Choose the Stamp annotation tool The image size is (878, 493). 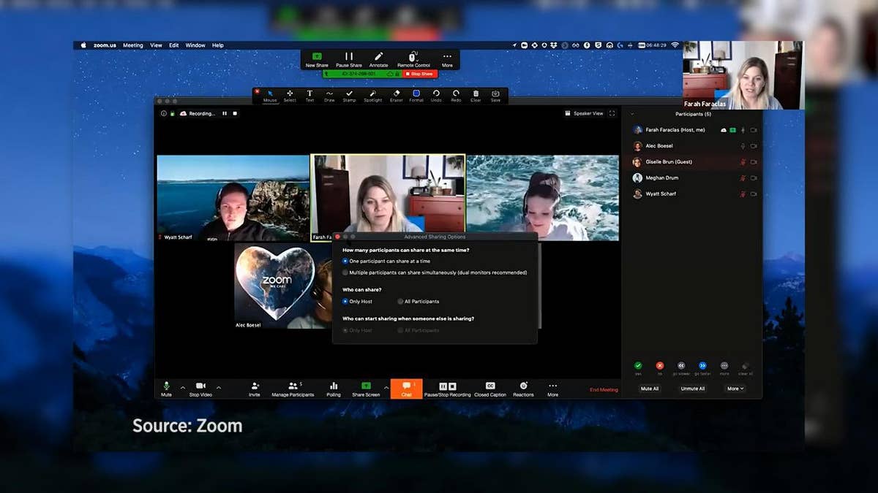349,95
